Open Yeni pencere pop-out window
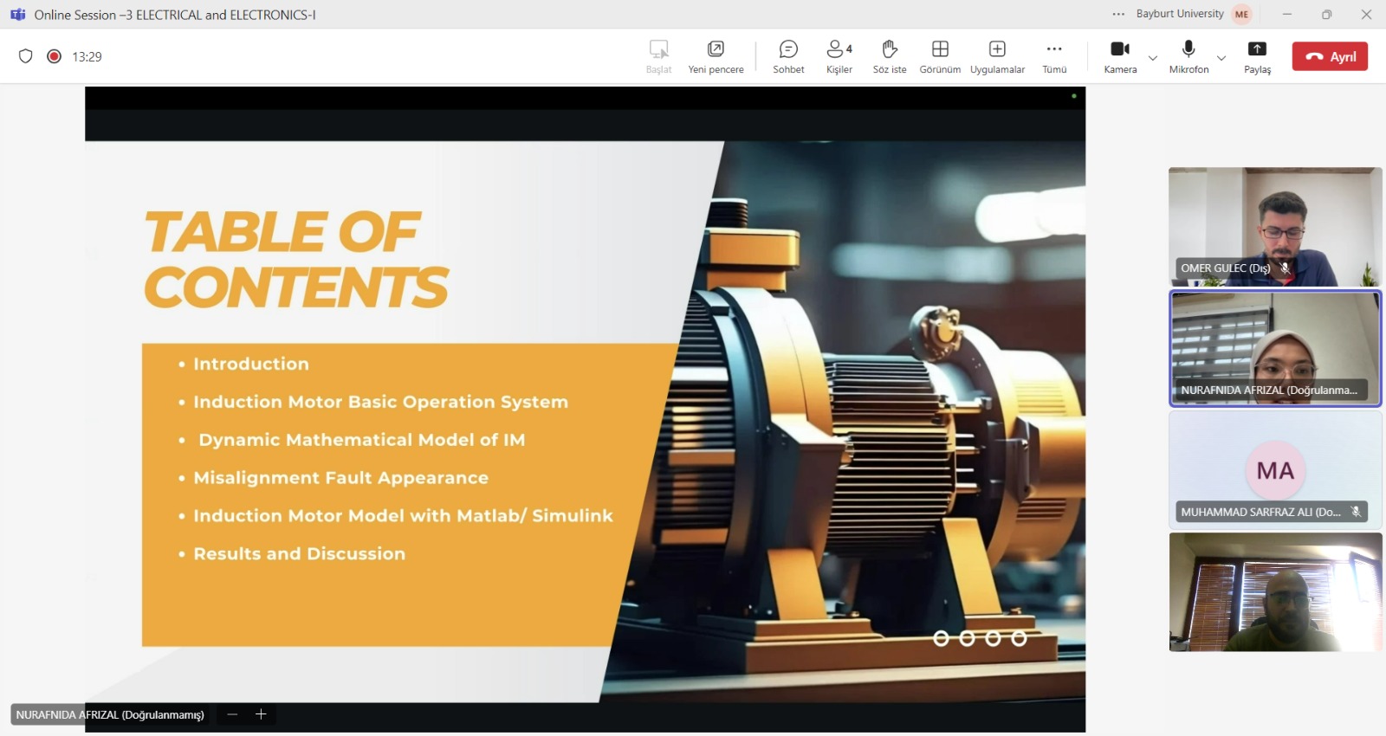1386x736 pixels. 716,56
